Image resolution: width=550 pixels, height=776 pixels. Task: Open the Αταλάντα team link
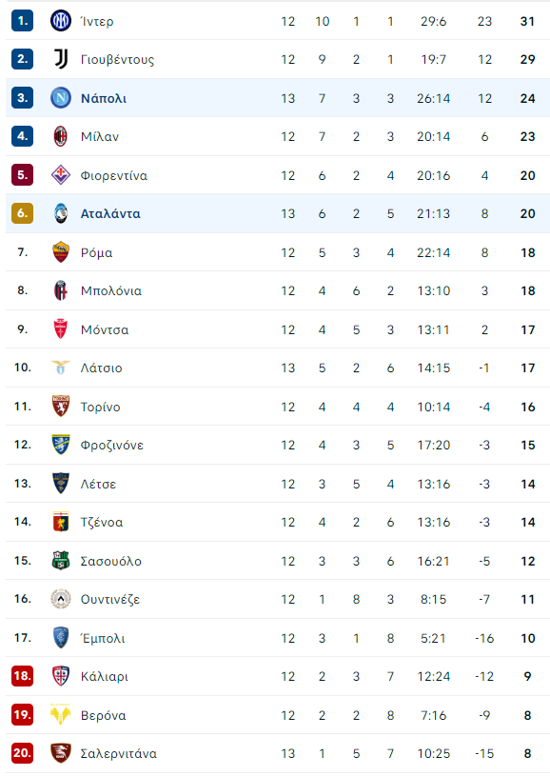[110, 214]
